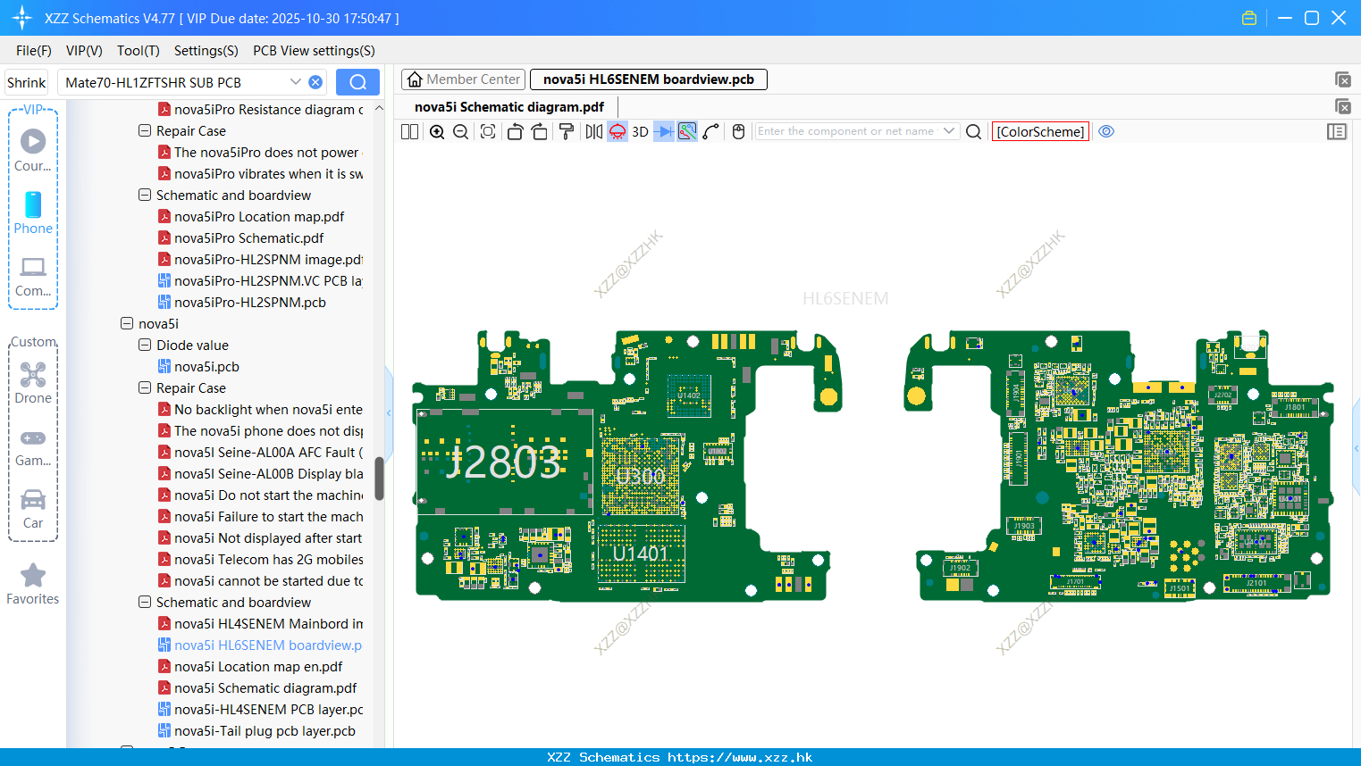The width and height of the screenshot is (1361, 766).
Task: Open nova5i Telecom has 2G mobiles case
Action: [x=261, y=559]
